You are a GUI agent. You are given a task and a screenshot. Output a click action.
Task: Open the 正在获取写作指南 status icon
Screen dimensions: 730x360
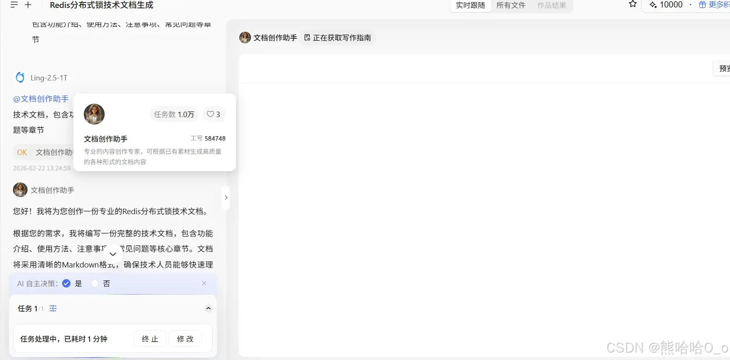pos(307,38)
